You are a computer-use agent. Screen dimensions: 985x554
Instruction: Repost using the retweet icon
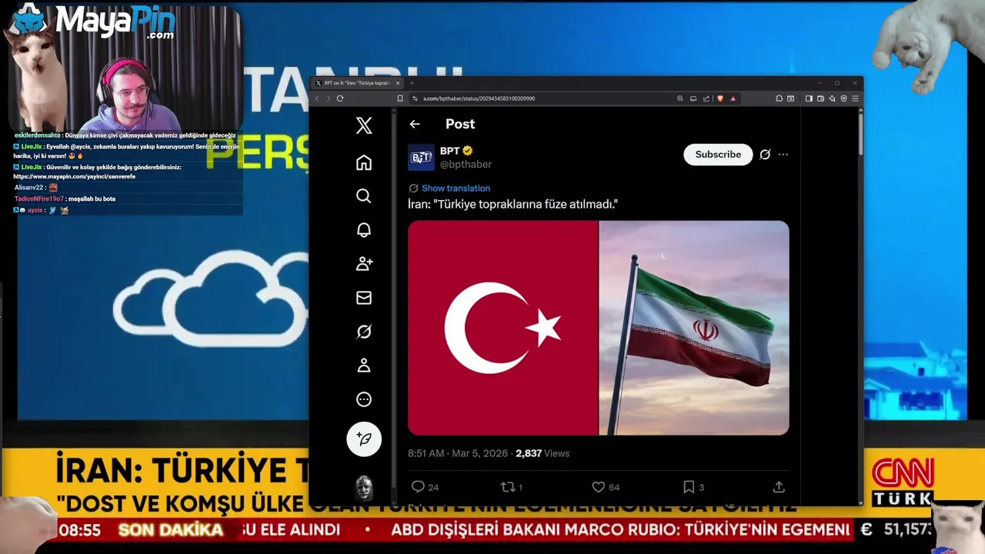508,487
